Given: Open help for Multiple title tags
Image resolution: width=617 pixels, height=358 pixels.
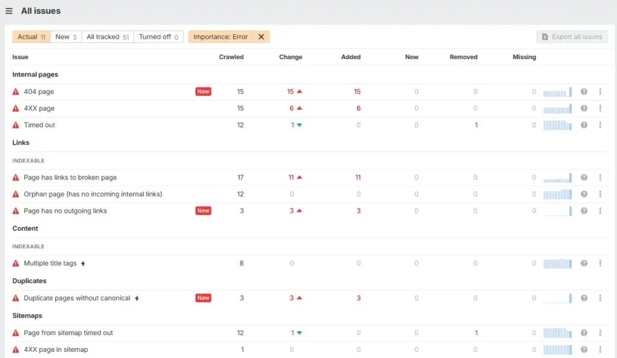Looking at the screenshot, I should pyautogui.click(x=584, y=263).
